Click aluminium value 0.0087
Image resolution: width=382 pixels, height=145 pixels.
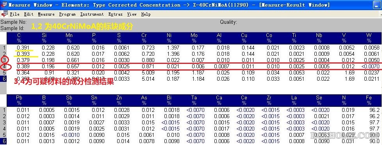tap(222, 66)
